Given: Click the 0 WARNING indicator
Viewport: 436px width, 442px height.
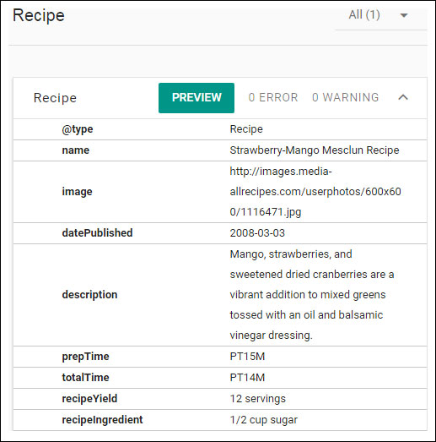Looking at the screenshot, I should pos(346,97).
